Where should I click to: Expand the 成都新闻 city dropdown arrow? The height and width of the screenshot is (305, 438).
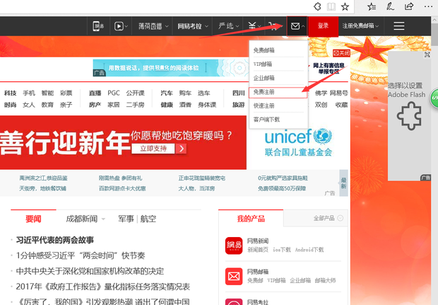[x=103, y=219]
